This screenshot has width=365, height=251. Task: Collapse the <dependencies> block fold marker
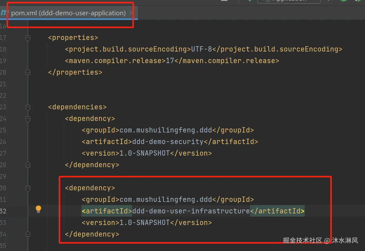(x=28, y=107)
